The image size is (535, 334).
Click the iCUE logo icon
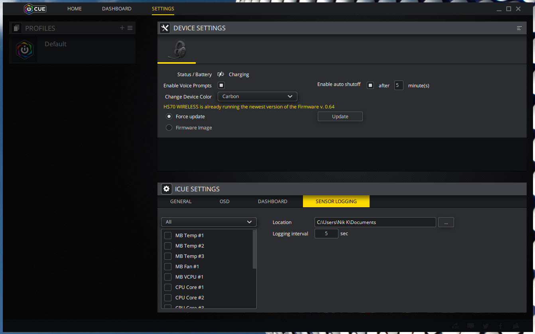[x=35, y=8]
